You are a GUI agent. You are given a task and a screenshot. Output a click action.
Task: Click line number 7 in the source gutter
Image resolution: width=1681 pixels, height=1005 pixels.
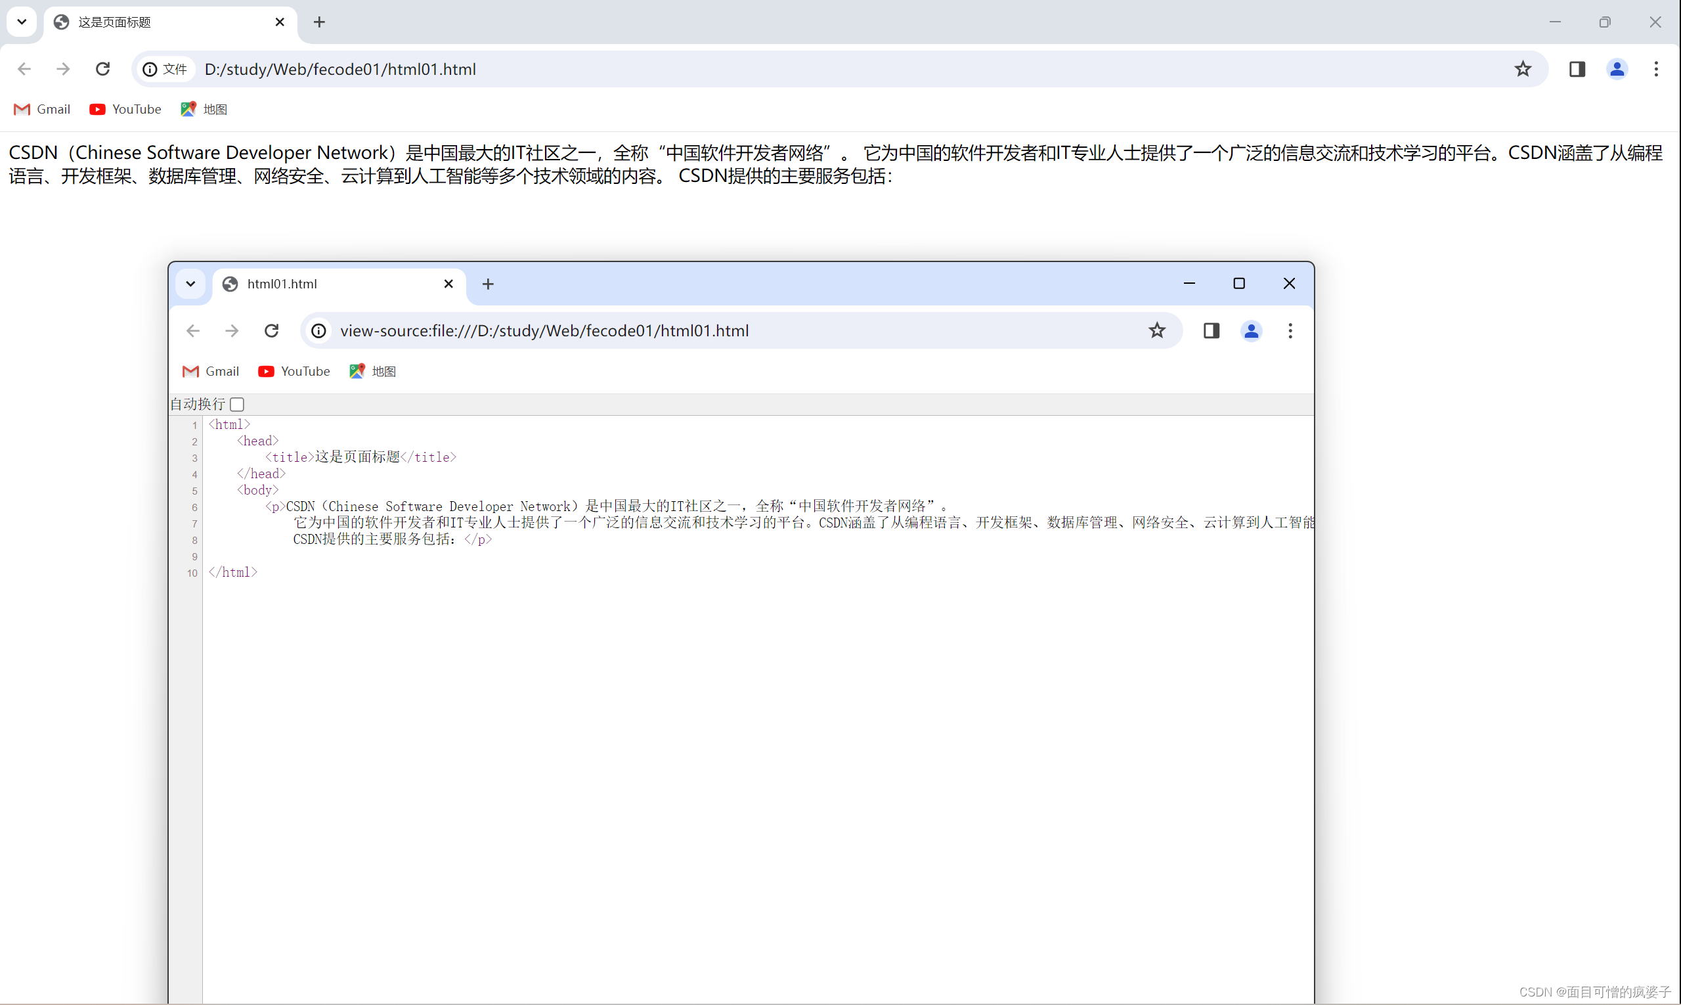click(194, 524)
